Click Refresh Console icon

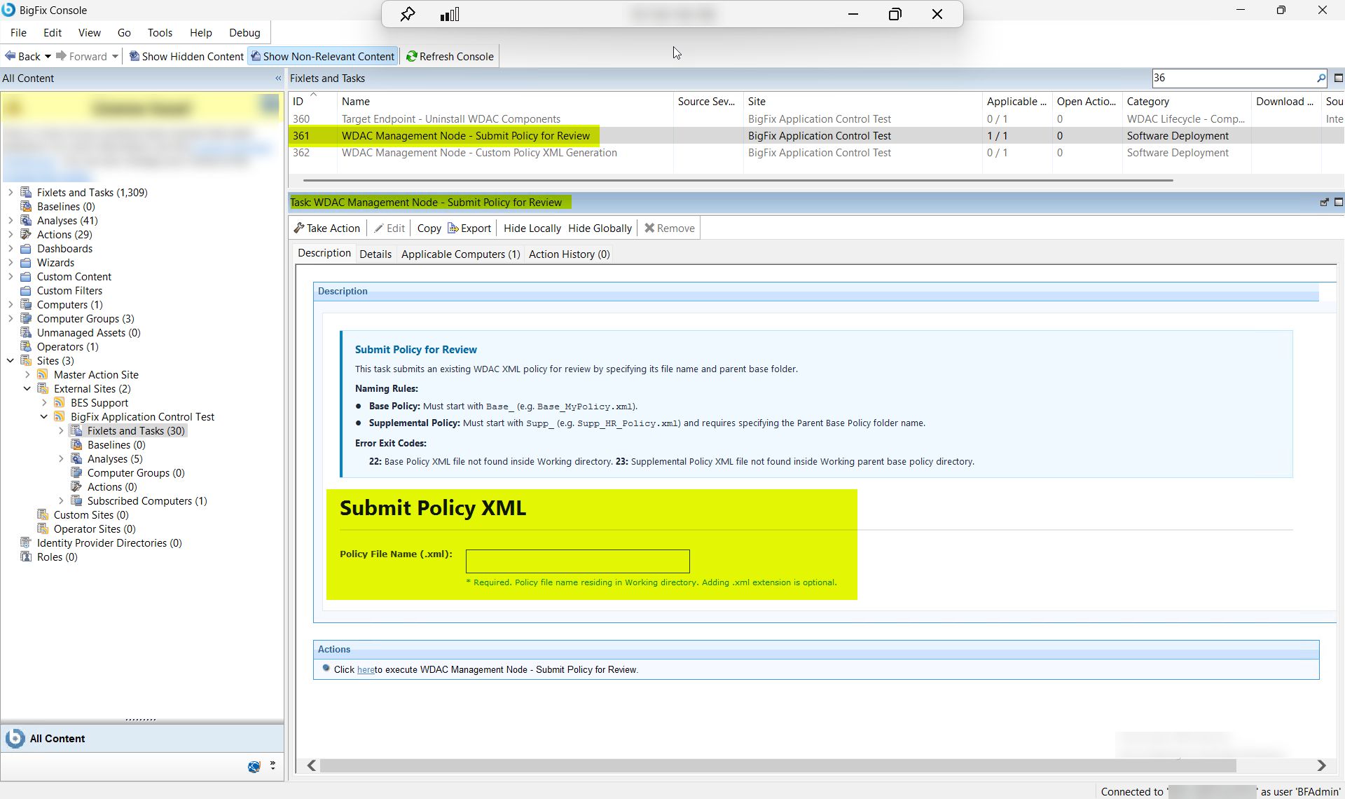pos(411,56)
